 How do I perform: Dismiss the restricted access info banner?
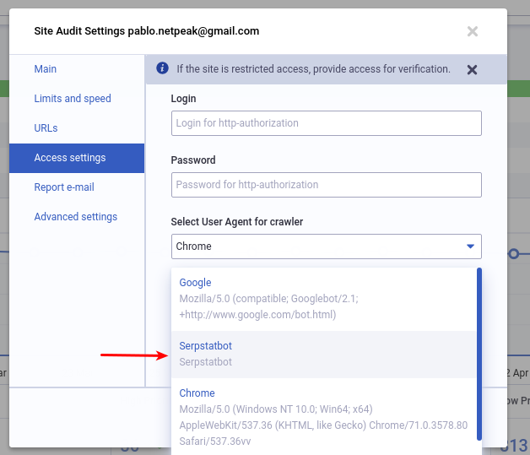pyautogui.click(x=473, y=70)
